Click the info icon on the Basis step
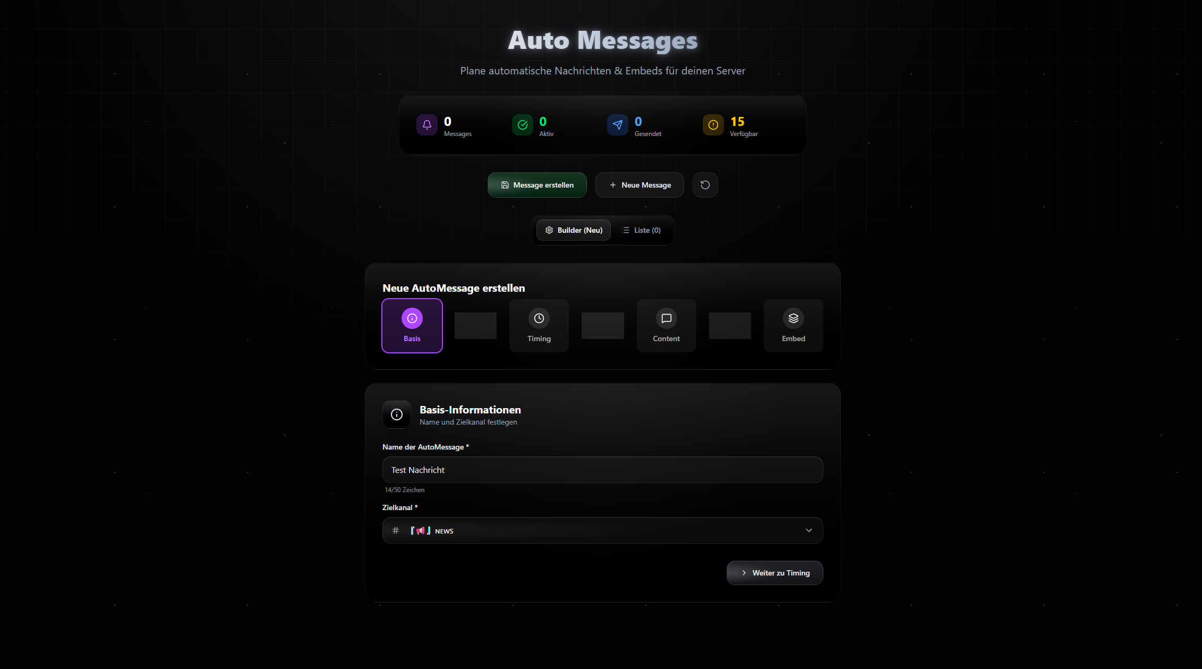The image size is (1202, 669). [x=412, y=318]
